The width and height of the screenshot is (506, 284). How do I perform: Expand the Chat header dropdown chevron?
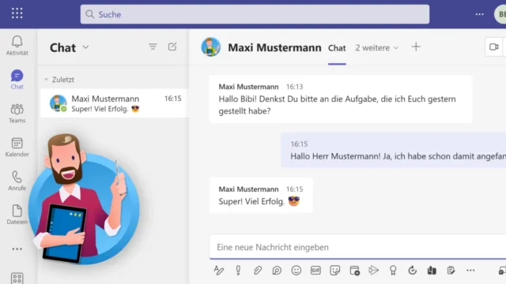tap(85, 47)
